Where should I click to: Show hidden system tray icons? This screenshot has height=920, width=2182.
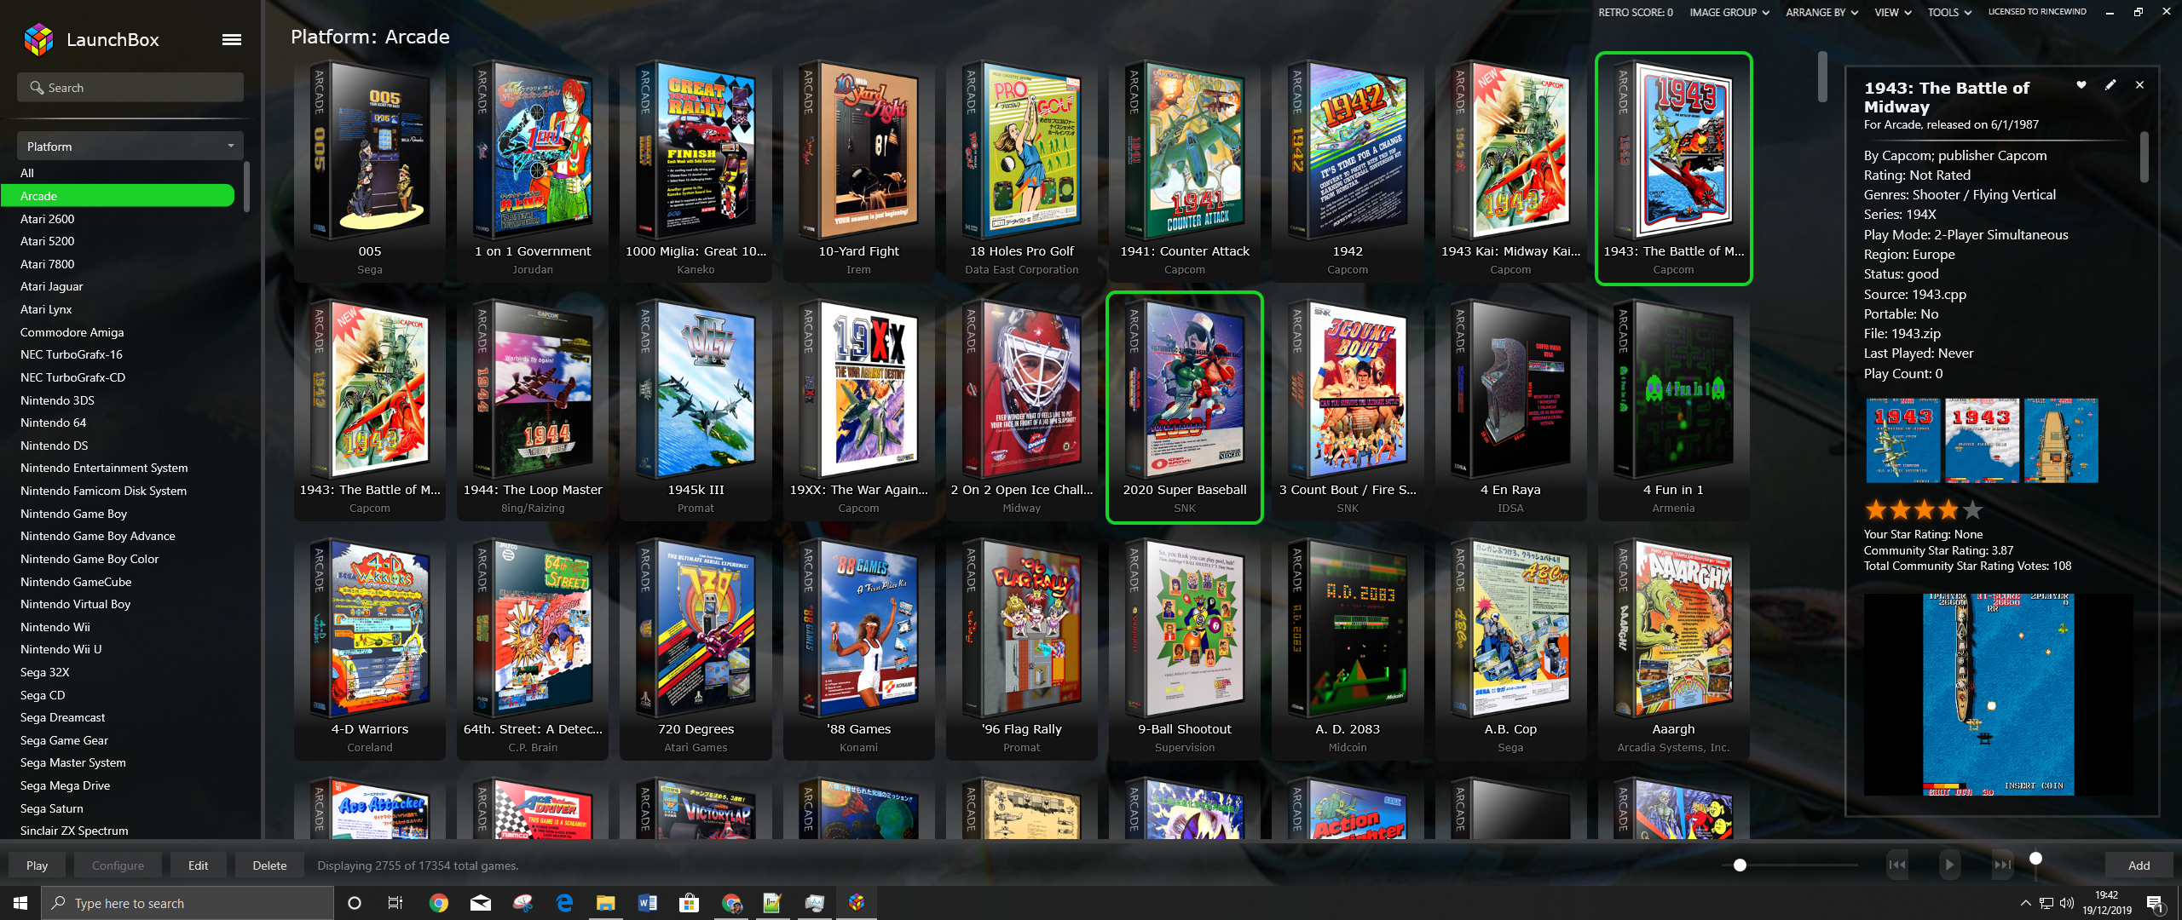2025,903
